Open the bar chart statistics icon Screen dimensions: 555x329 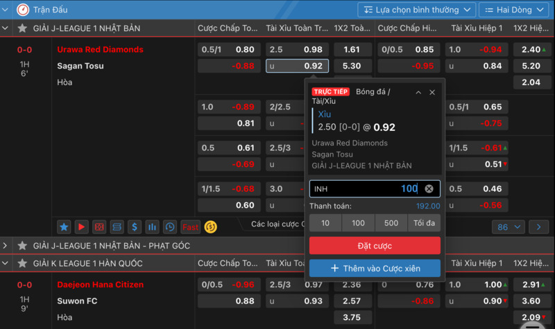point(152,227)
